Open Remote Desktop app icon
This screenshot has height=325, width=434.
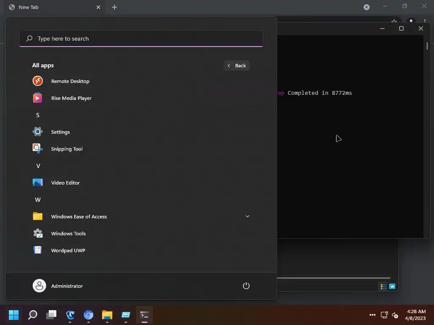[x=38, y=81]
